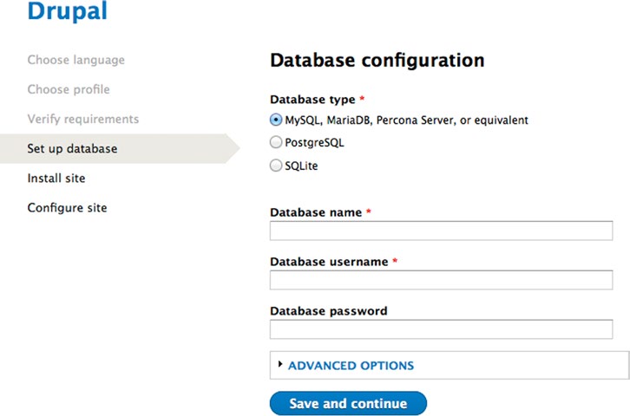Open the Drupal logo title link
Screen dimensions: 630x416
click(x=68, y=10)
